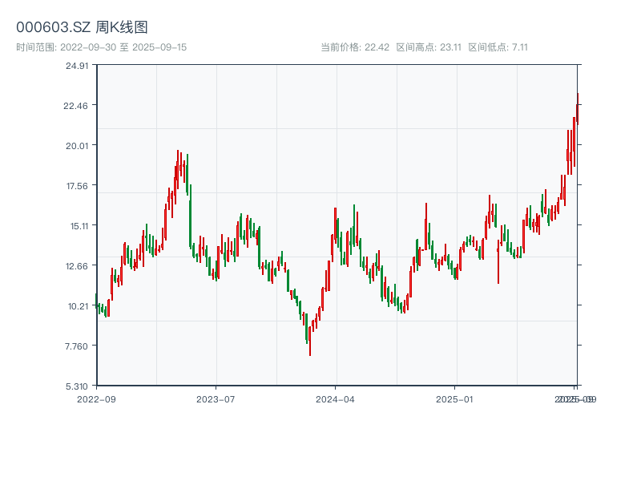Click y-axis label 15.11
The image size is (641, 481).
coord(79,226)
